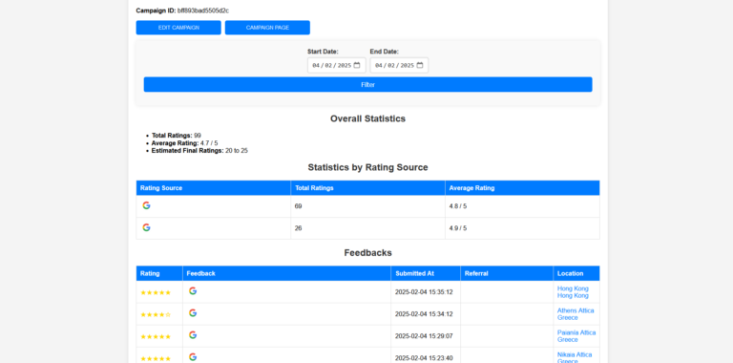Screen dimensions: 733x363
Task: Click the Edit Campaign button
Action: [178, 28]
